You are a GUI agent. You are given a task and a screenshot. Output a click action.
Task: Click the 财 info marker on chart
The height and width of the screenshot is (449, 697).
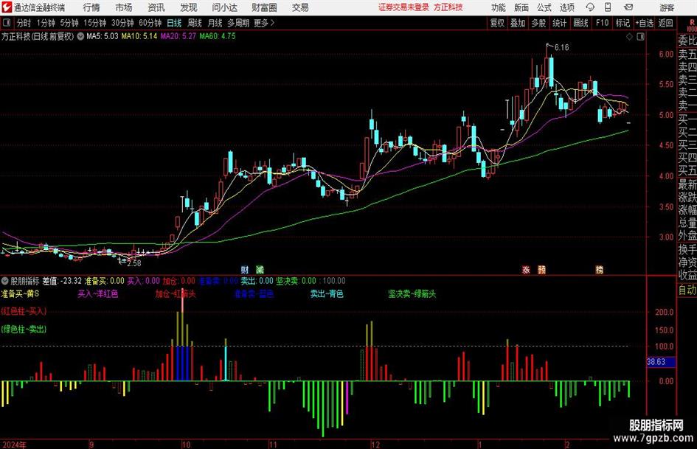tap(245, 269)
